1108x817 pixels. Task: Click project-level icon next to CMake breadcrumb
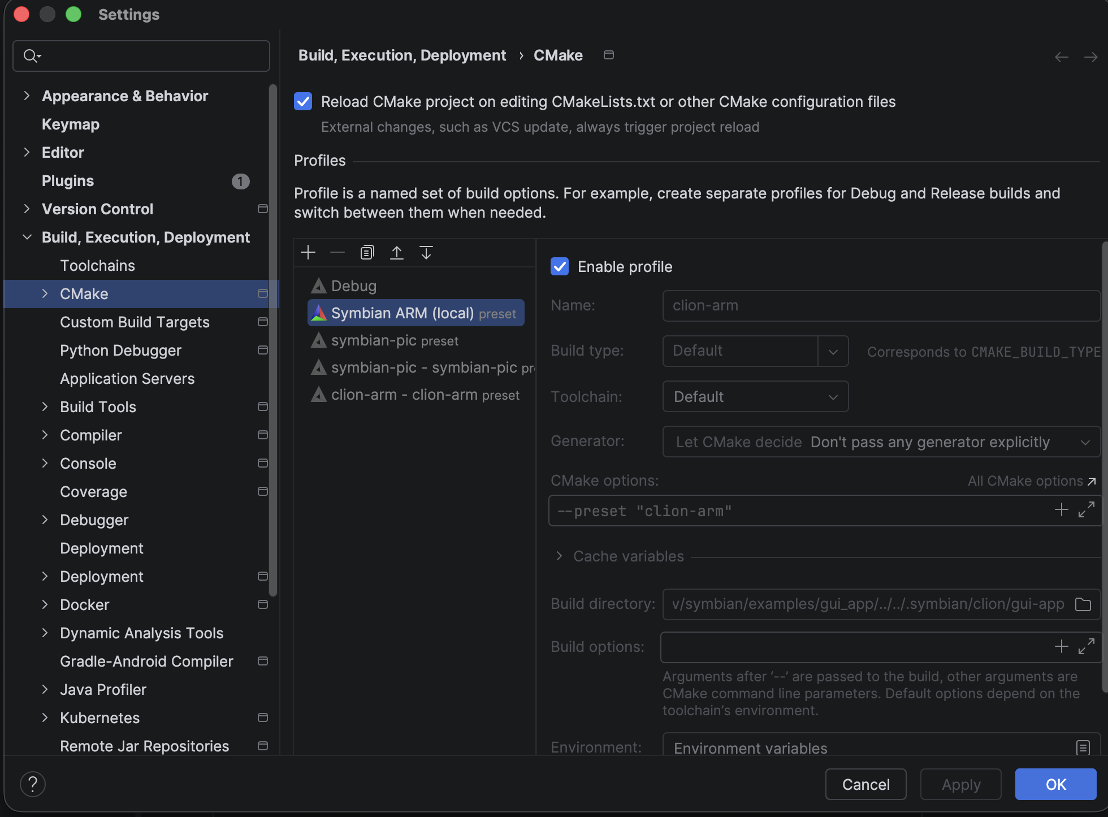point(609,55)
